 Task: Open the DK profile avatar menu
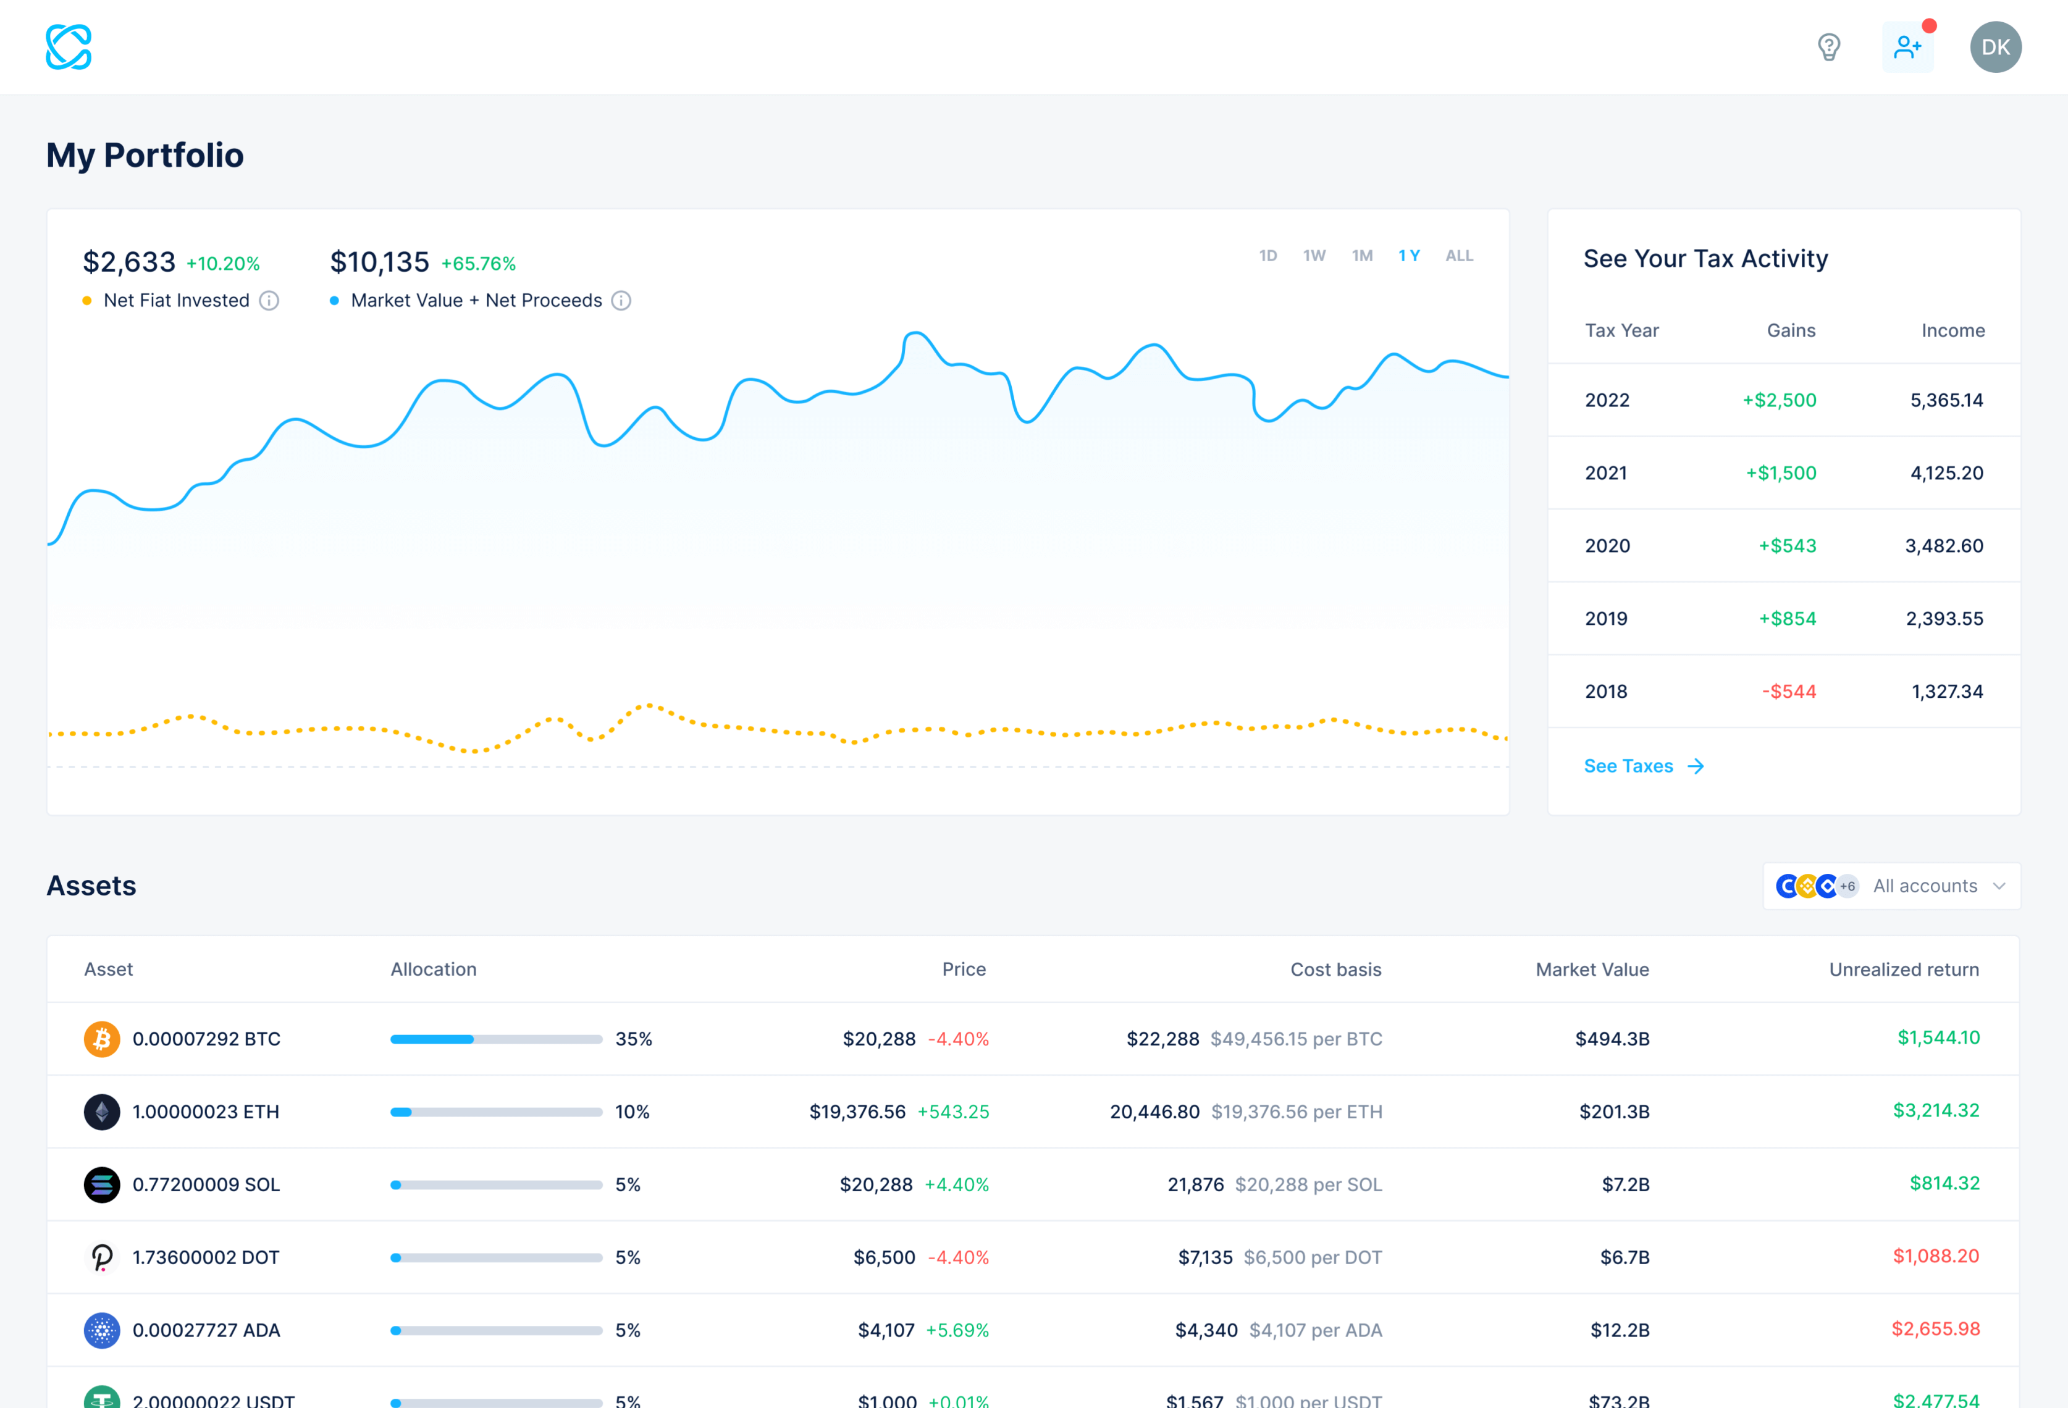(x=1995, y=47)
